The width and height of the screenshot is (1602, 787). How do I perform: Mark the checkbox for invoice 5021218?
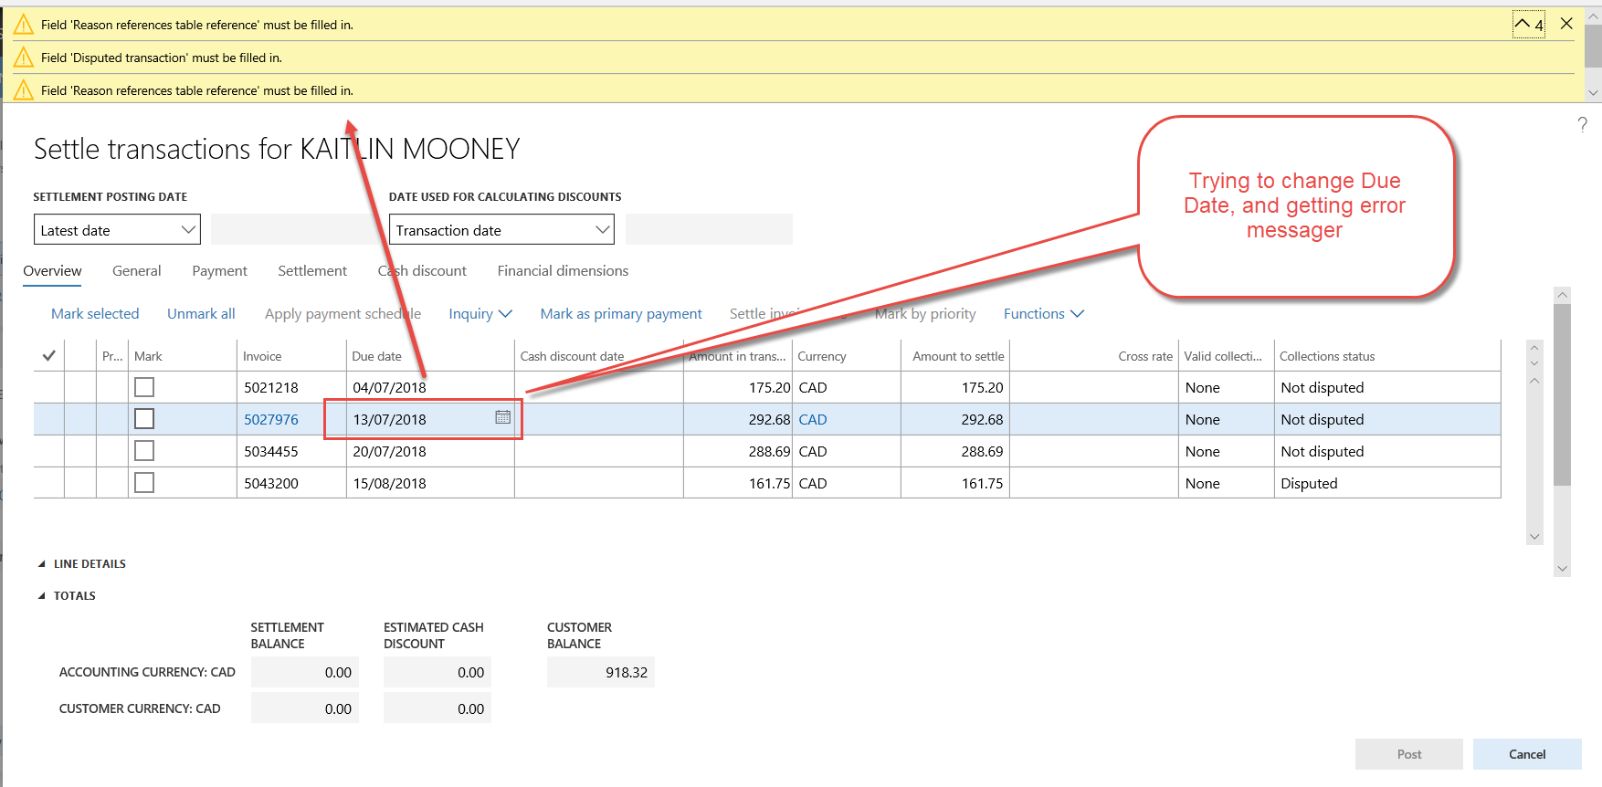(x=144, y=387)
